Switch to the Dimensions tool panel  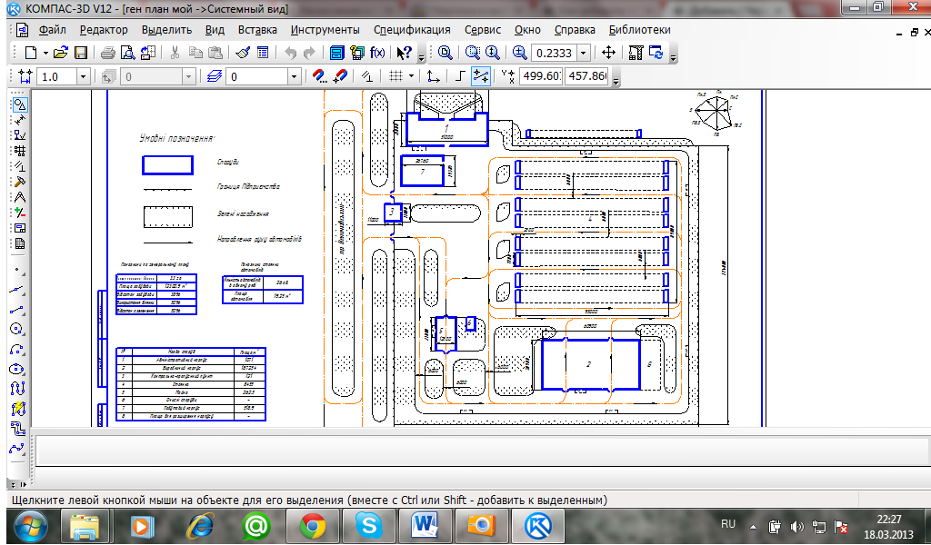click(x=20, y=121)
